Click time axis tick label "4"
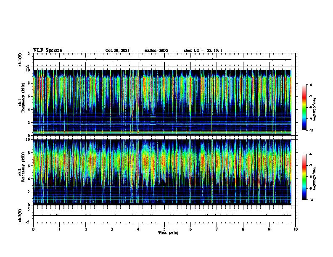The height and width of the screenshot is (257, 333). click(x=138, y=229)
